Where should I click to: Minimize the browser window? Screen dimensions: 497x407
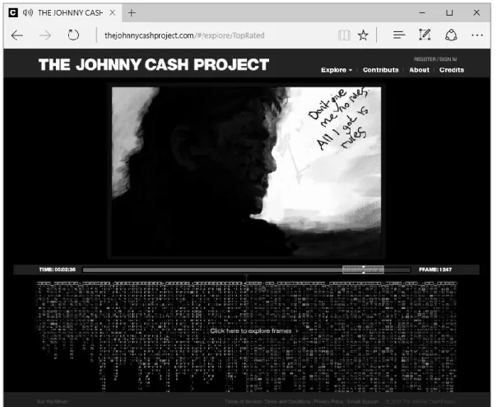tap(422, 12)
